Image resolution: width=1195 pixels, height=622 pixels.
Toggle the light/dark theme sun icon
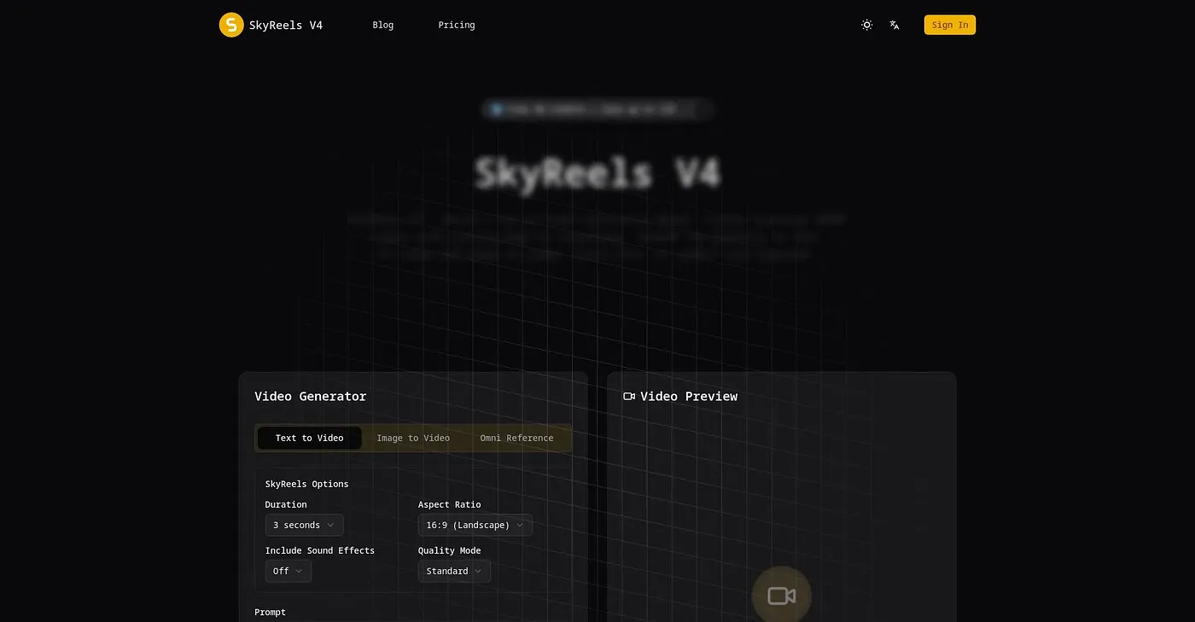pos(867,25)
